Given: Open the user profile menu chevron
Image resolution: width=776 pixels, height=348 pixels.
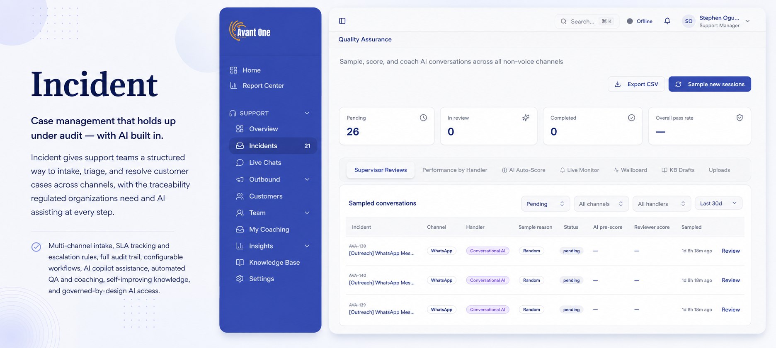Looking at the screenshot, I should coord(747,21).
